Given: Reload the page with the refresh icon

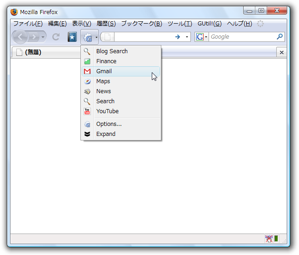Looking at the screenshot, I should [56, 37].
